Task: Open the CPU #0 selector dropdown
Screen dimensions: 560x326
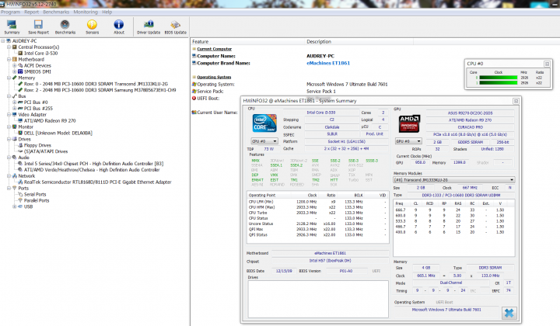Action: (264, 141)
